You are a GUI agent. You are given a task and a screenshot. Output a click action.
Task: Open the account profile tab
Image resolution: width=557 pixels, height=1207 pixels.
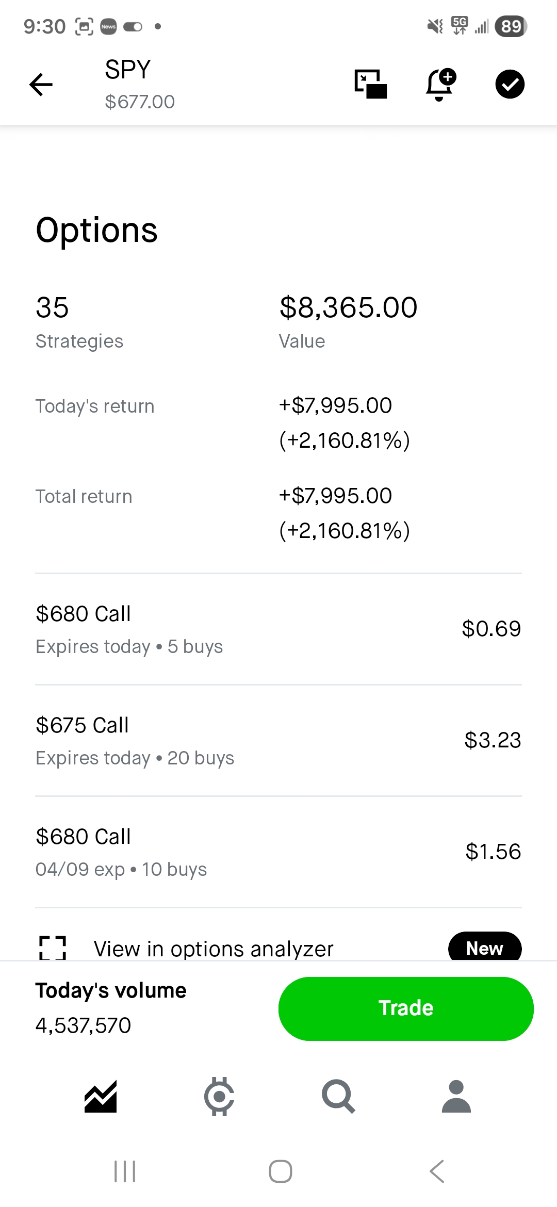point(456,1096)
